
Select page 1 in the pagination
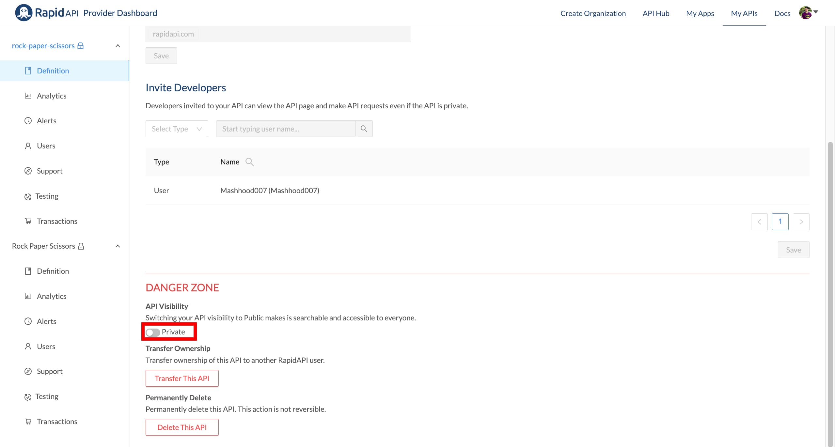tap(780, 222)
